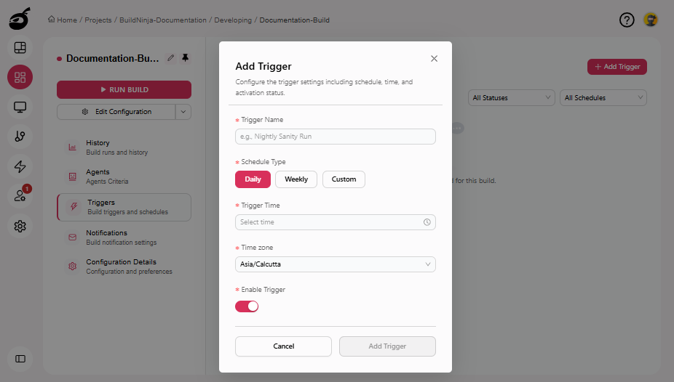The width and height of the screenshot is (674, 382).
Task: Click the Edit Configuration button
Action: pyautogui.click(x=116, y=112)
